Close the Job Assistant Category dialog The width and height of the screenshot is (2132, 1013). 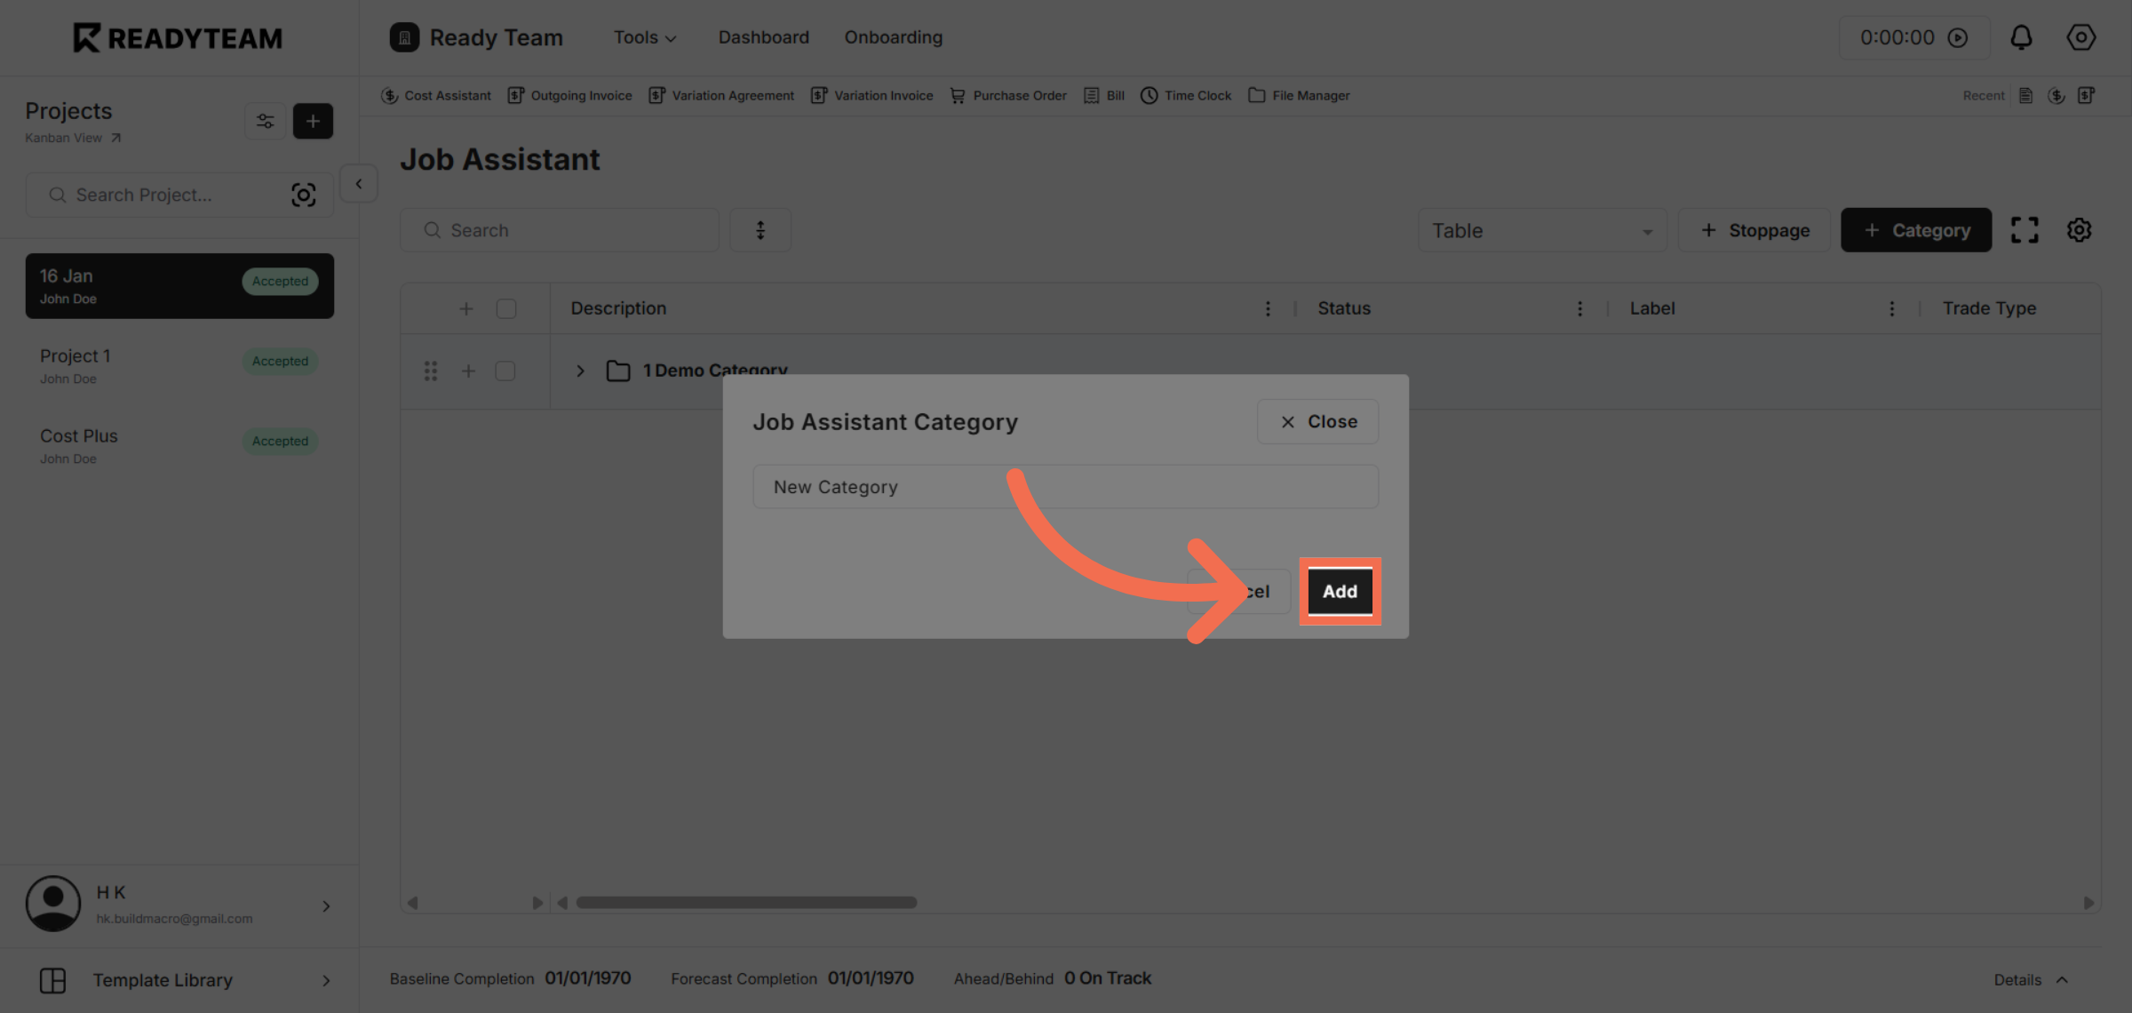point(1317,421)
